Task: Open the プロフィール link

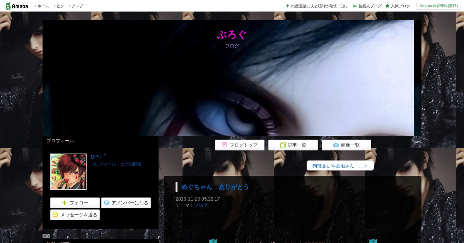Action: (103, 164)
